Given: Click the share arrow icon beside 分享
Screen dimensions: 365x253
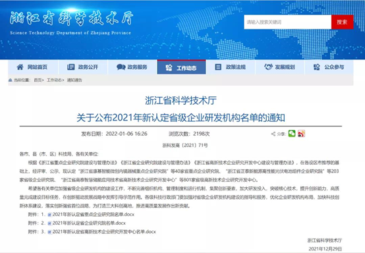Looking at the screenshot, I should tap(273, 134).
